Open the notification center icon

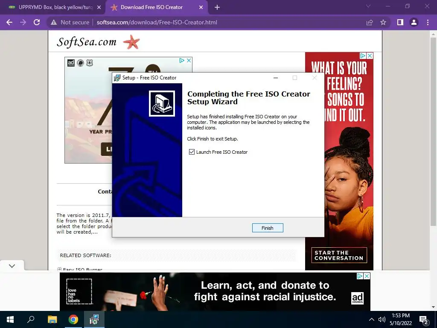click(424, 319)
